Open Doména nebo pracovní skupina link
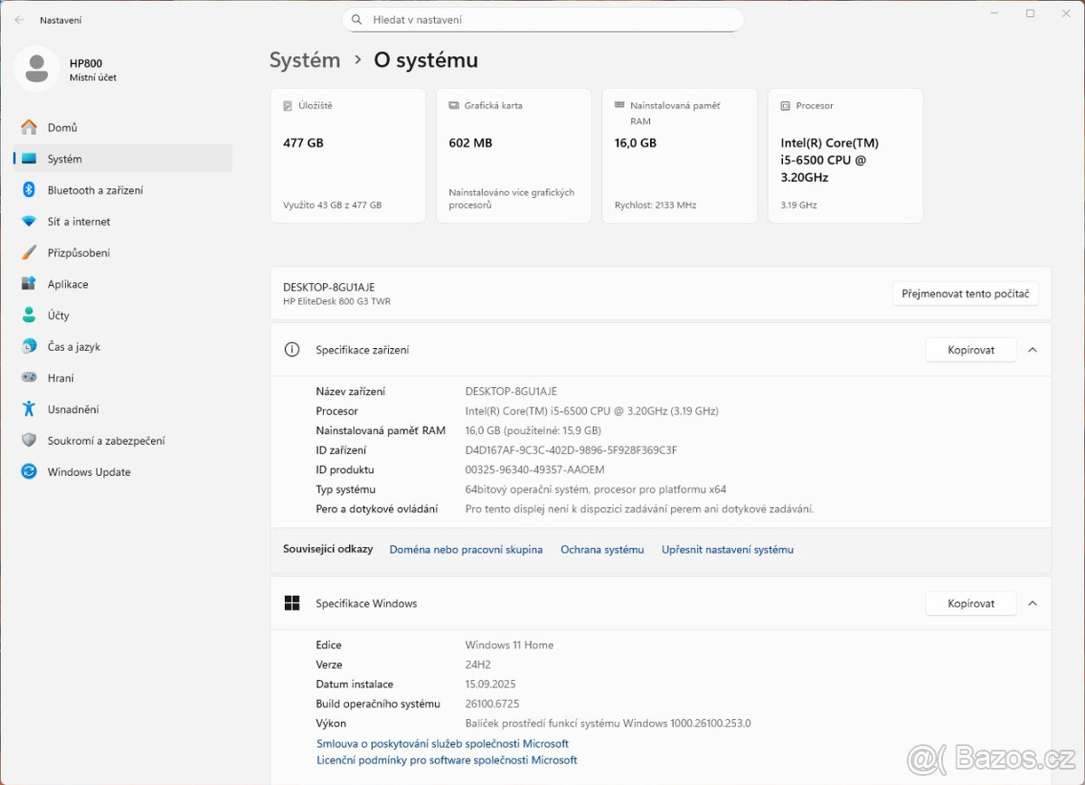 click(466, 550)
